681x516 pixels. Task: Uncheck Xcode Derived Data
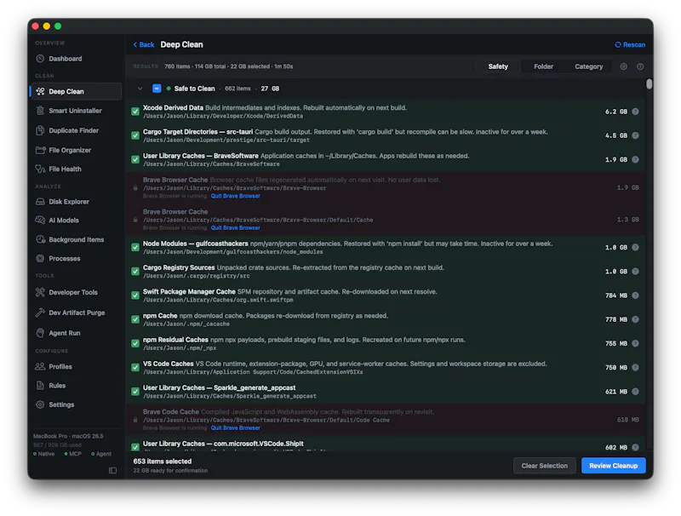[135, 112]
